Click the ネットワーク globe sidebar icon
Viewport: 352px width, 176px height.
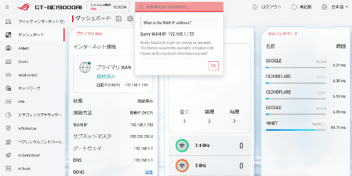[x=8, y=88]
